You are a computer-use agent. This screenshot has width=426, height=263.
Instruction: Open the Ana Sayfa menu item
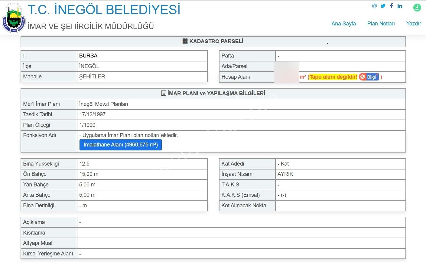coord(343,24)
